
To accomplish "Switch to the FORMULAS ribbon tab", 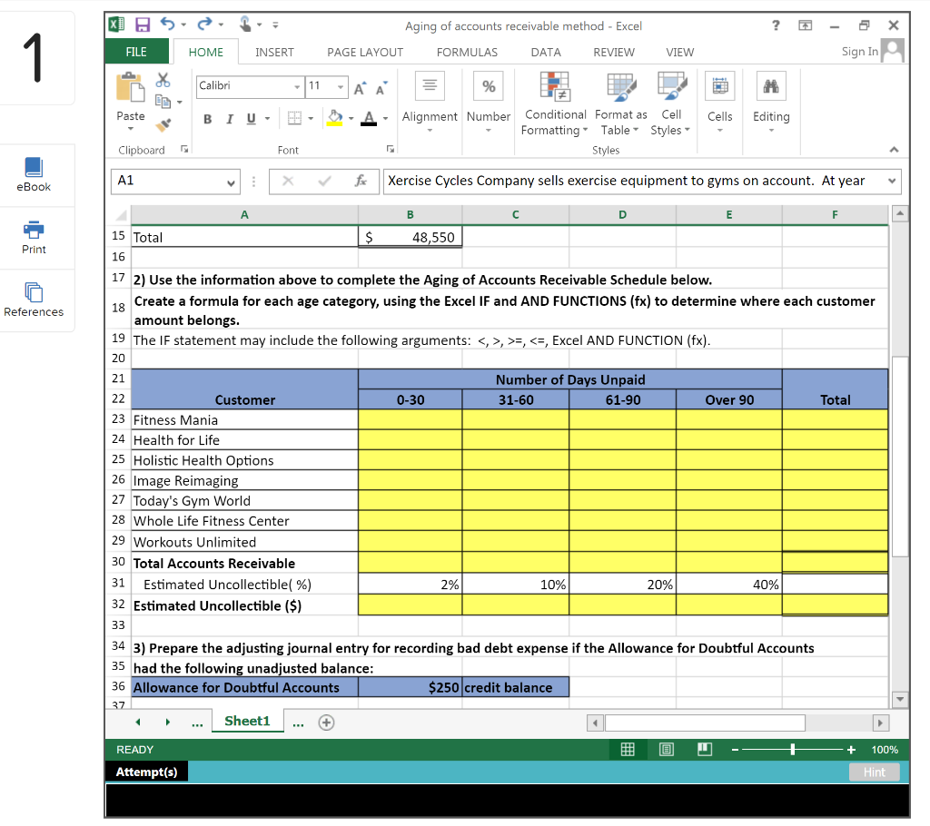I will [467, 52].
